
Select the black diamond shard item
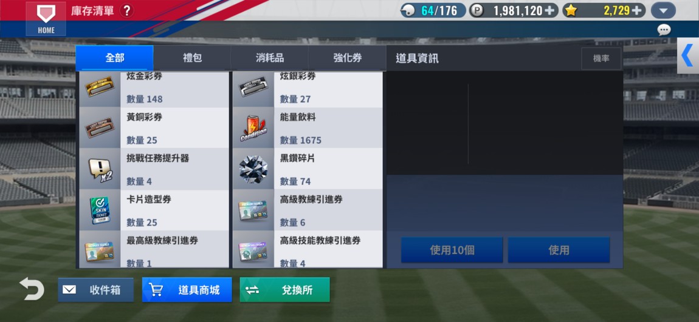[x=308, y=169]
